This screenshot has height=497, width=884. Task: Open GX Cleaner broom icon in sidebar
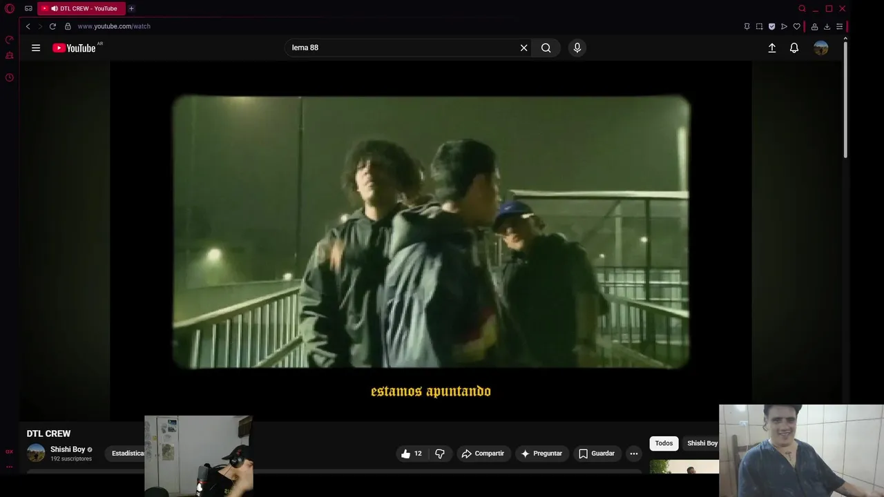coord(10,55)
